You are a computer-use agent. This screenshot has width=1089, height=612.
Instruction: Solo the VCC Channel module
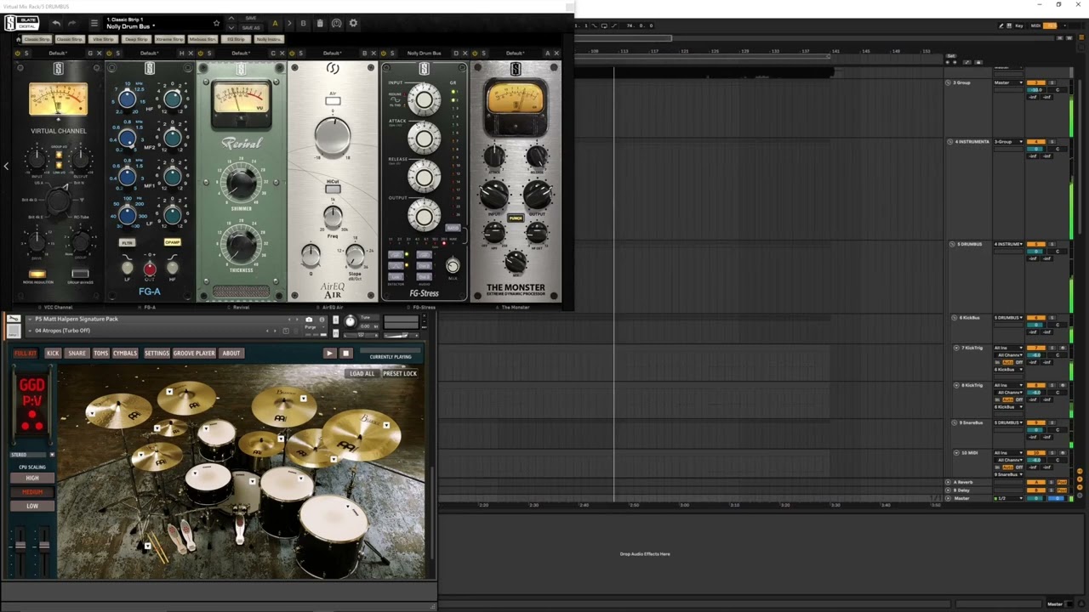(x=26, y=54)
